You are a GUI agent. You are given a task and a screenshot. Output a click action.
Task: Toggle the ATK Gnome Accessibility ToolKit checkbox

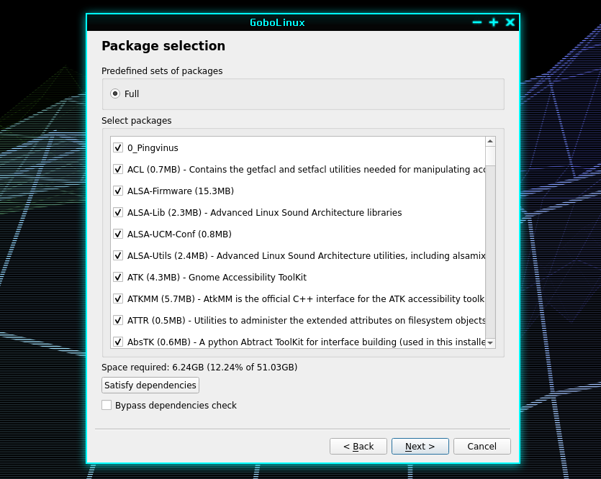coord(118,277)
